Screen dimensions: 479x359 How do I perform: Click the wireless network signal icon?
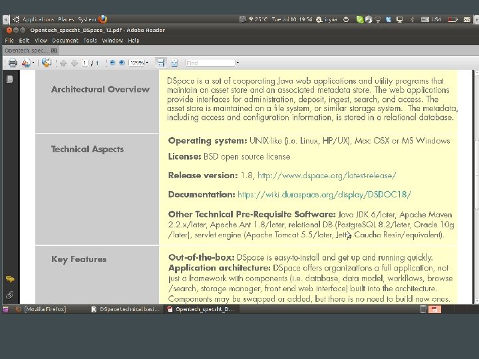pyautogui.click(x=378, y=19)
